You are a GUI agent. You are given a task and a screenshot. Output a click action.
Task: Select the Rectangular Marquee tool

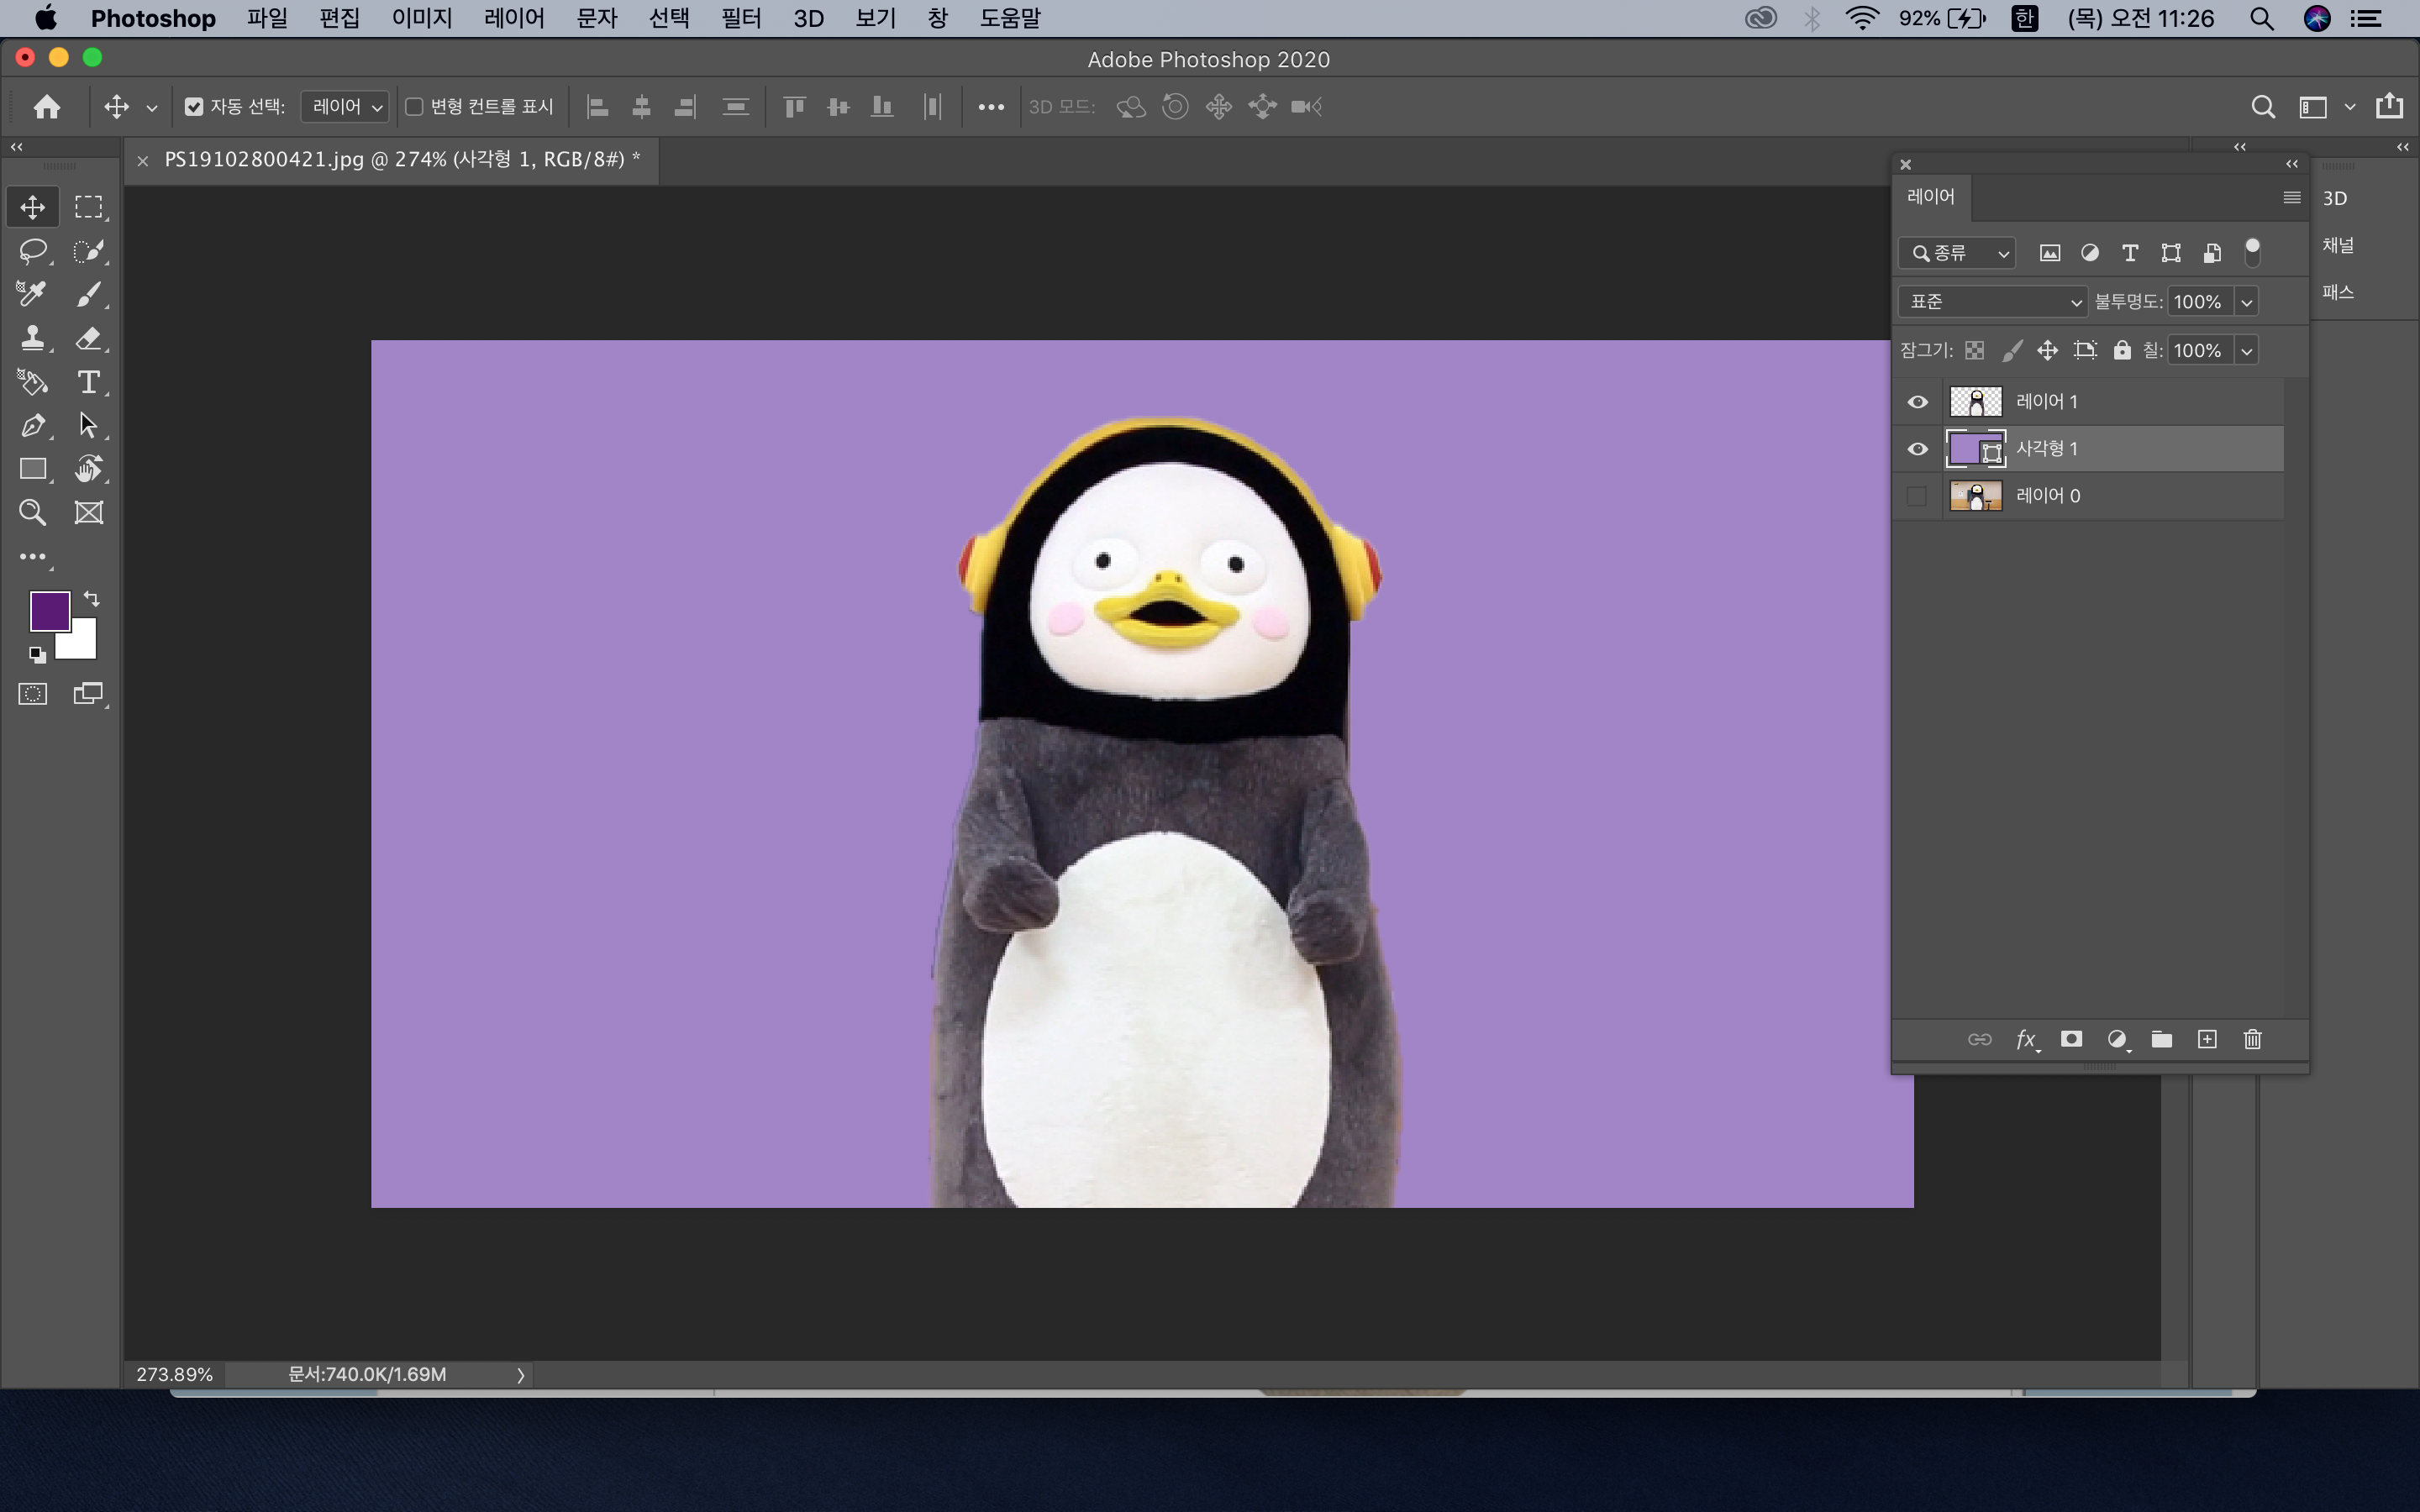click(x=89, y=207)
